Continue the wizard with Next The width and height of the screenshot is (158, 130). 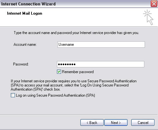pyautogui.click(x=116, y=123)
